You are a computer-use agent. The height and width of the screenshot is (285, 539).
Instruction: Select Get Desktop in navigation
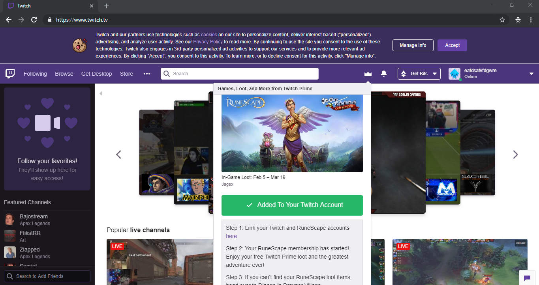click(97, 74)
